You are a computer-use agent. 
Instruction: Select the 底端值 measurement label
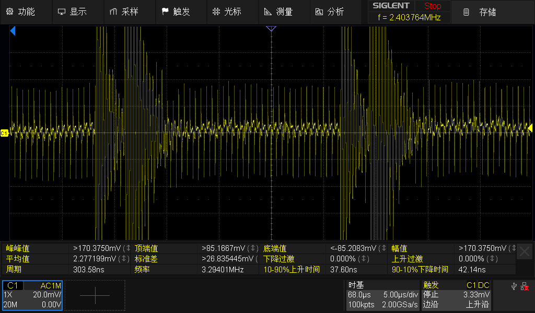(275, 248)
